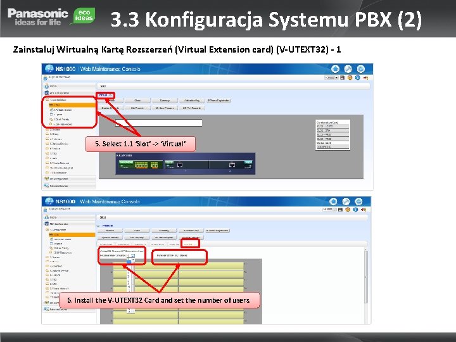Click third round icon in lower console header
The height and width of the screenshot is (342, 456).
(358, 201)
